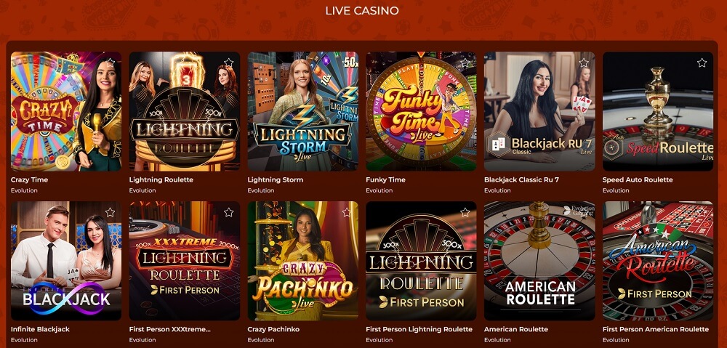Open the Crazy Time game thumbnail
The image size is (727, 348).
click(66, 111)
